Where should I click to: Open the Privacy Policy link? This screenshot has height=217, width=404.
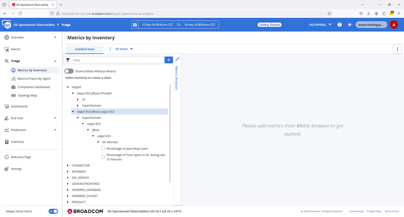[374, 211]
